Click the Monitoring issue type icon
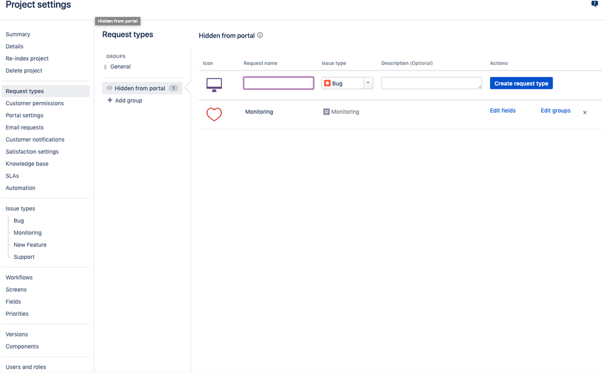Screen dimensions: 606x373 tap(326, 112)
